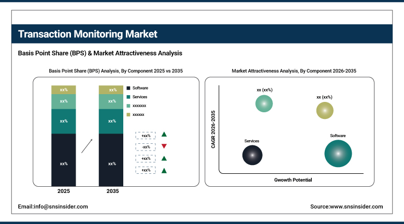Select the dark Software legend swatch
The image size is (404, 224).
pos(128,88)
